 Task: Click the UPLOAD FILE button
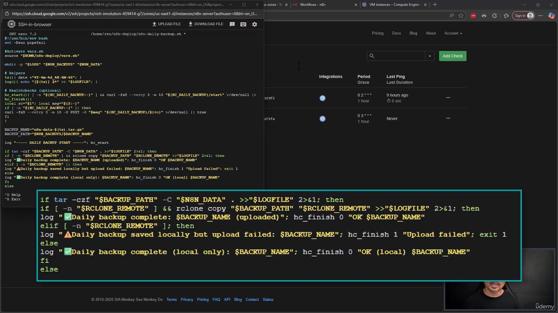click(x=167, y=24)
